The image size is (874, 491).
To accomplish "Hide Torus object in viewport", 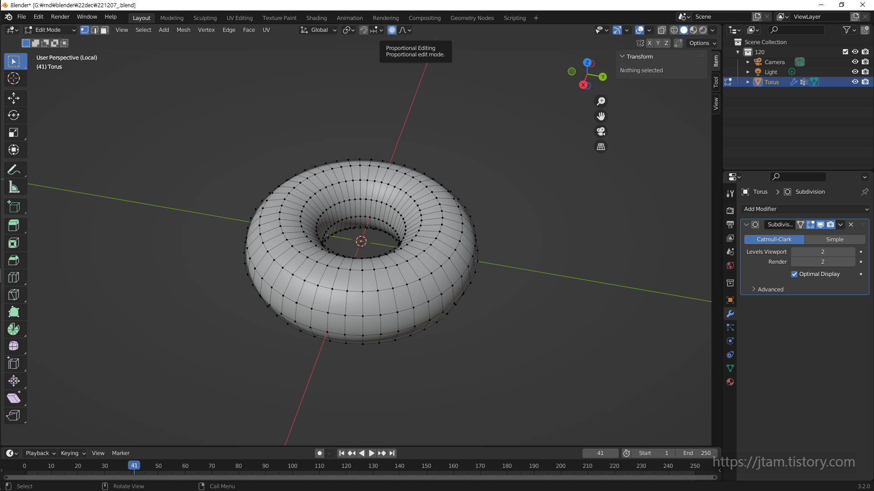I will pyautogui.click(x=855, y=82).
